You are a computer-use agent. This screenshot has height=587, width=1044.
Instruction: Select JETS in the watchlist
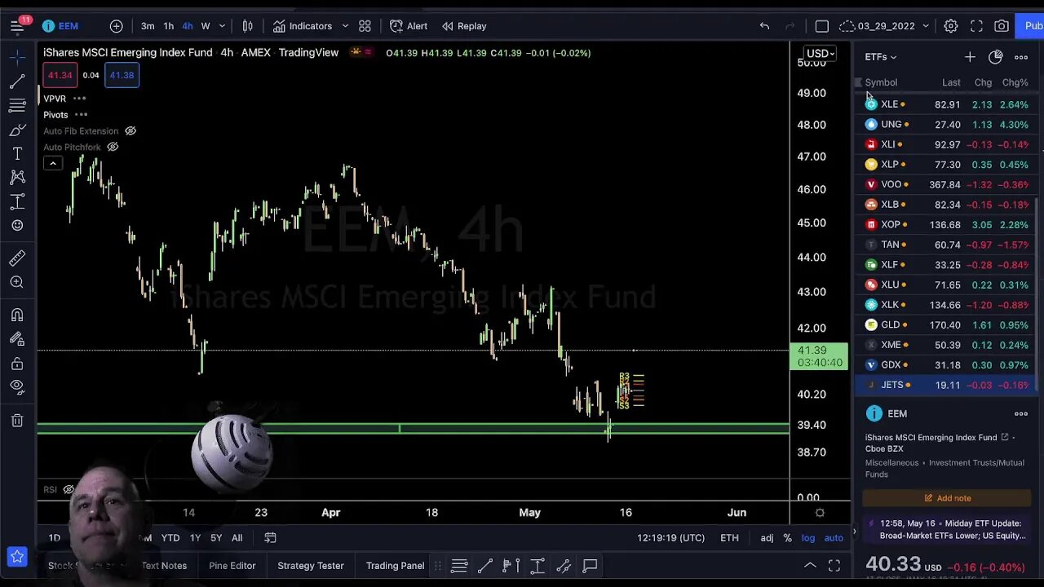coord(946,385)
